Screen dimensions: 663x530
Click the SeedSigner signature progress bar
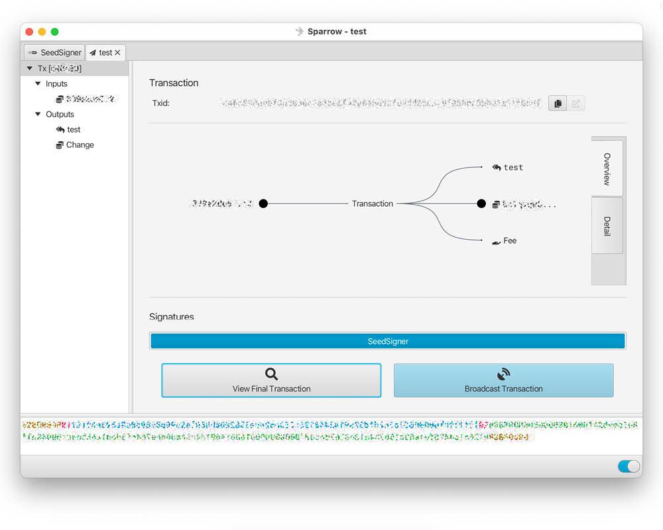click(x=388, y=341)
